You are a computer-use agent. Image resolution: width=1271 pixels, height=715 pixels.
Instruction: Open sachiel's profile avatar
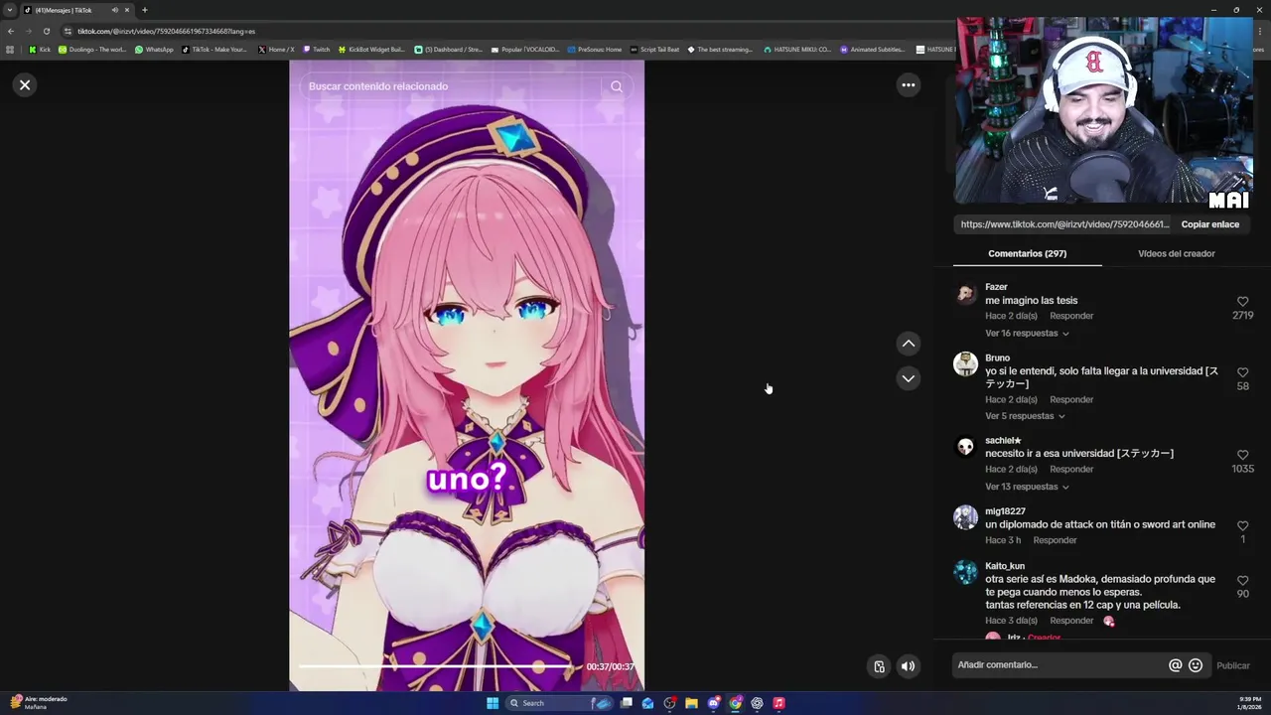pos(965,447)
